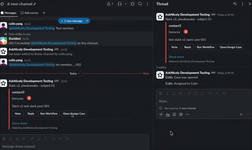This screenshot has width=252, height=150.
Task: Toggle blockquote in channel message composer
Action: click(x=54, y=139)
